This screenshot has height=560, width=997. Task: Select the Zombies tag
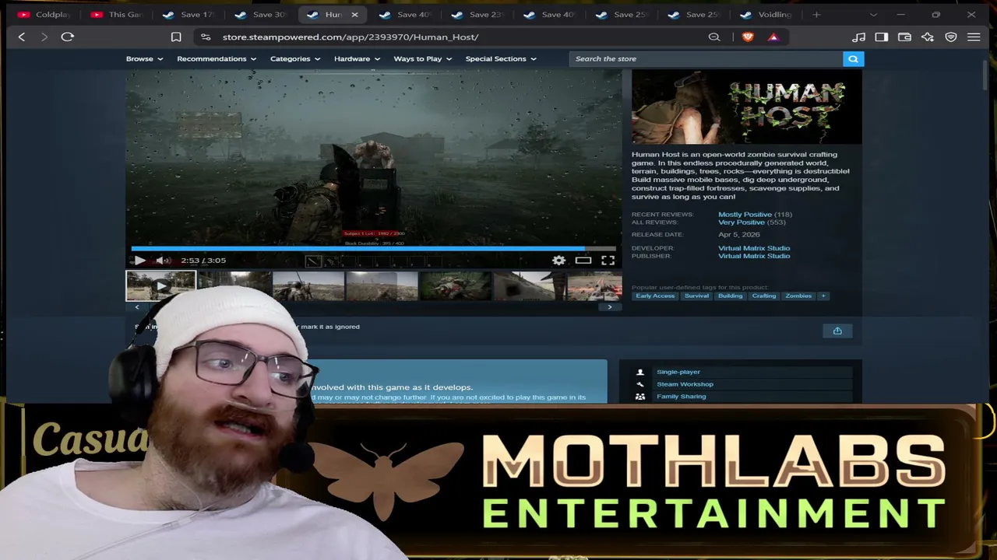[x=798, y=296]
